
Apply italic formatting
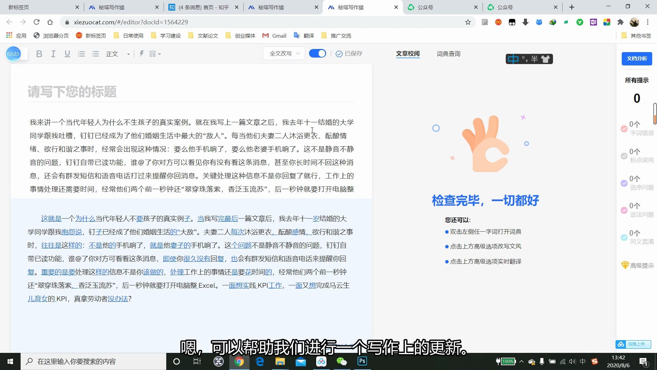53,54
